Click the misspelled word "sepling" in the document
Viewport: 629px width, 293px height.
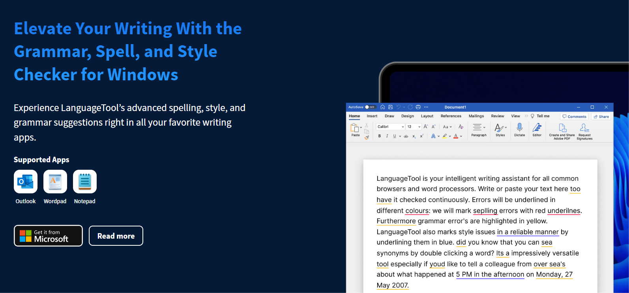pyautogui.click(x=485, y=211)
